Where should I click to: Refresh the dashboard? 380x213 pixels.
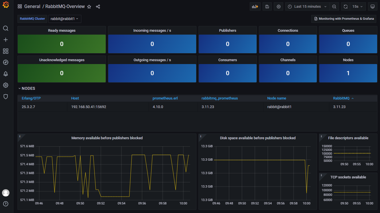pyautogui.click(x=346, y=7)
